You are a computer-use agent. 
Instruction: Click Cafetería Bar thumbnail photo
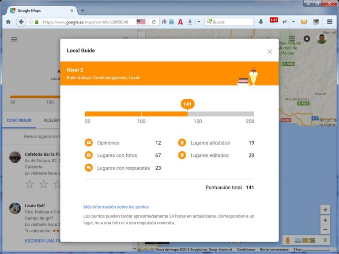click(15, 157)
